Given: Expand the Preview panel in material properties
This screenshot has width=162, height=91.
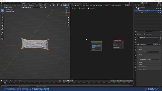Looking at the screenshot, I should pyautogui.click(x=140, y=47).
